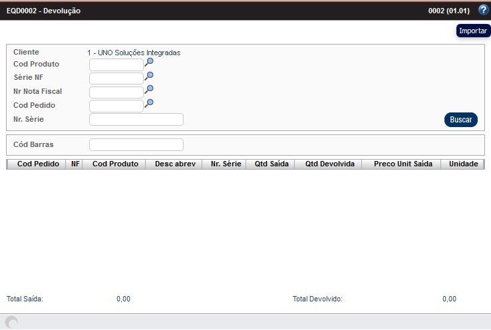491x330 pixels.
Task: Click into the Série NF text box
Action: [116, 79]
